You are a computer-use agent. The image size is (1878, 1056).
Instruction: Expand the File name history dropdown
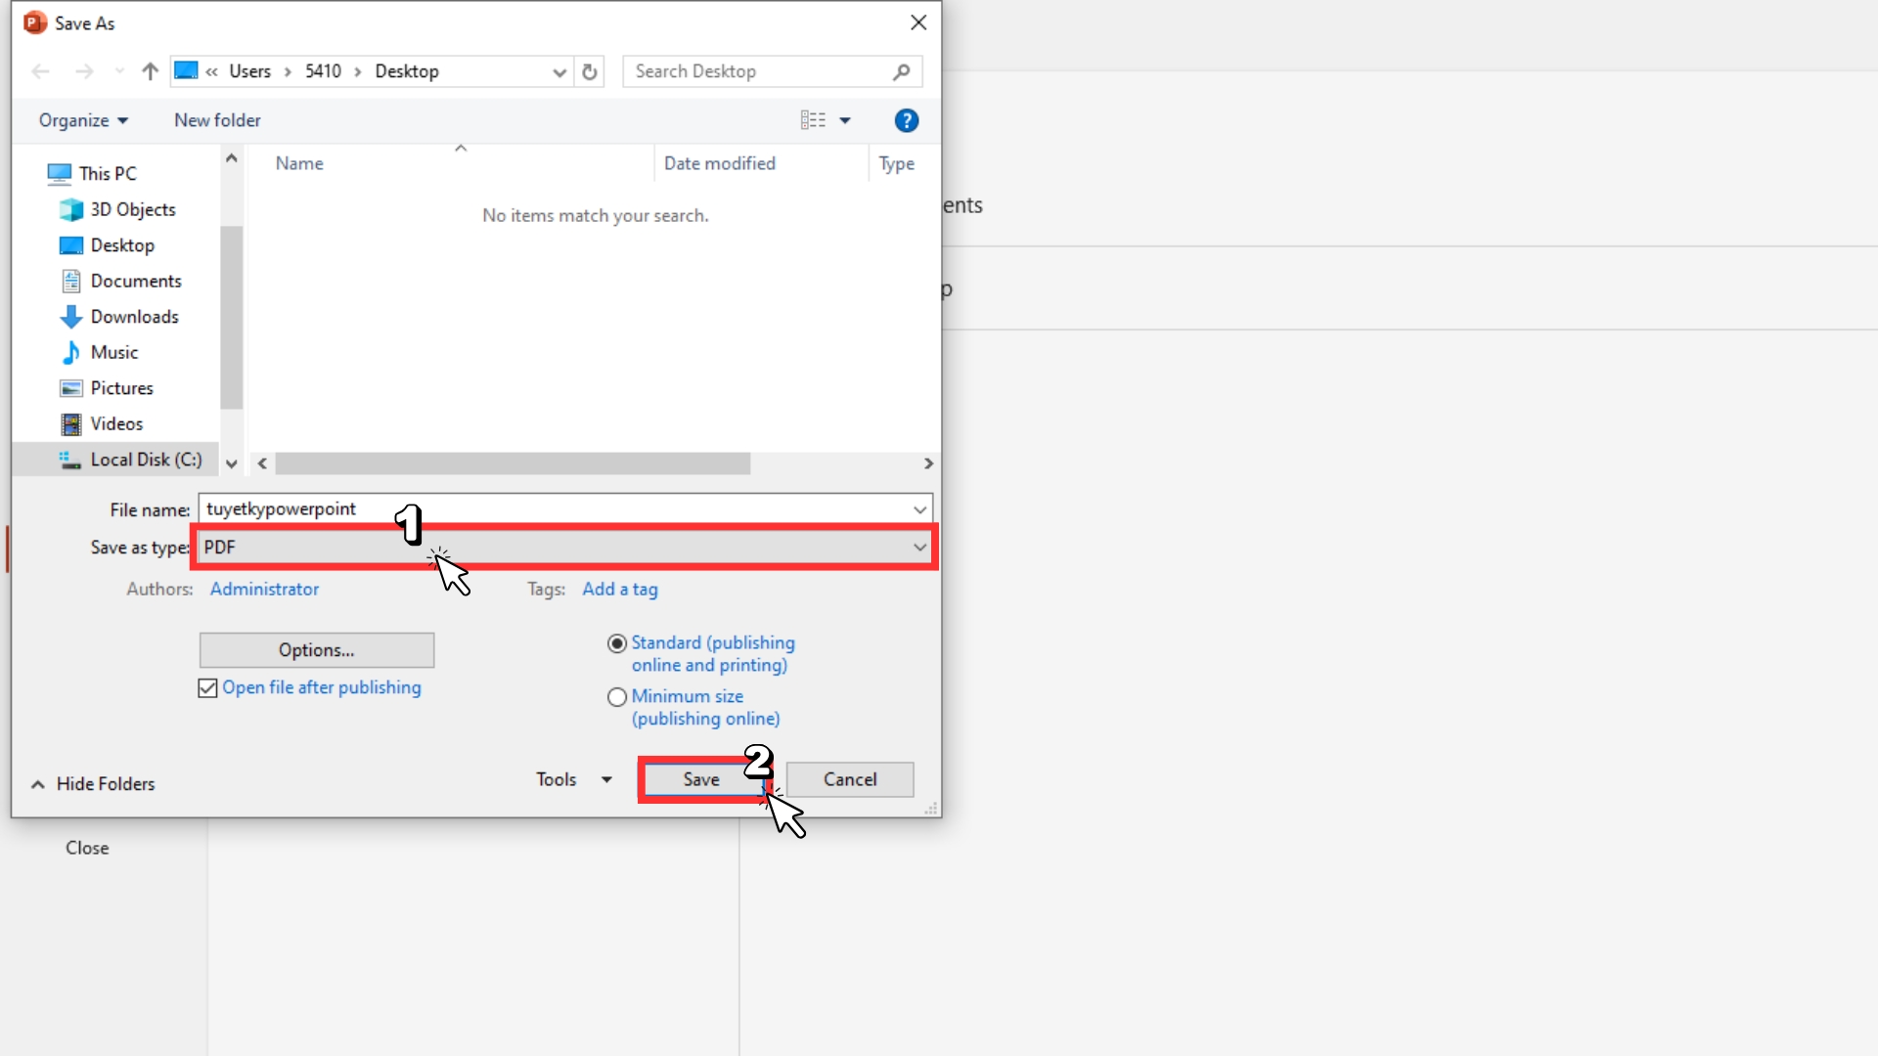click(919, 509)
